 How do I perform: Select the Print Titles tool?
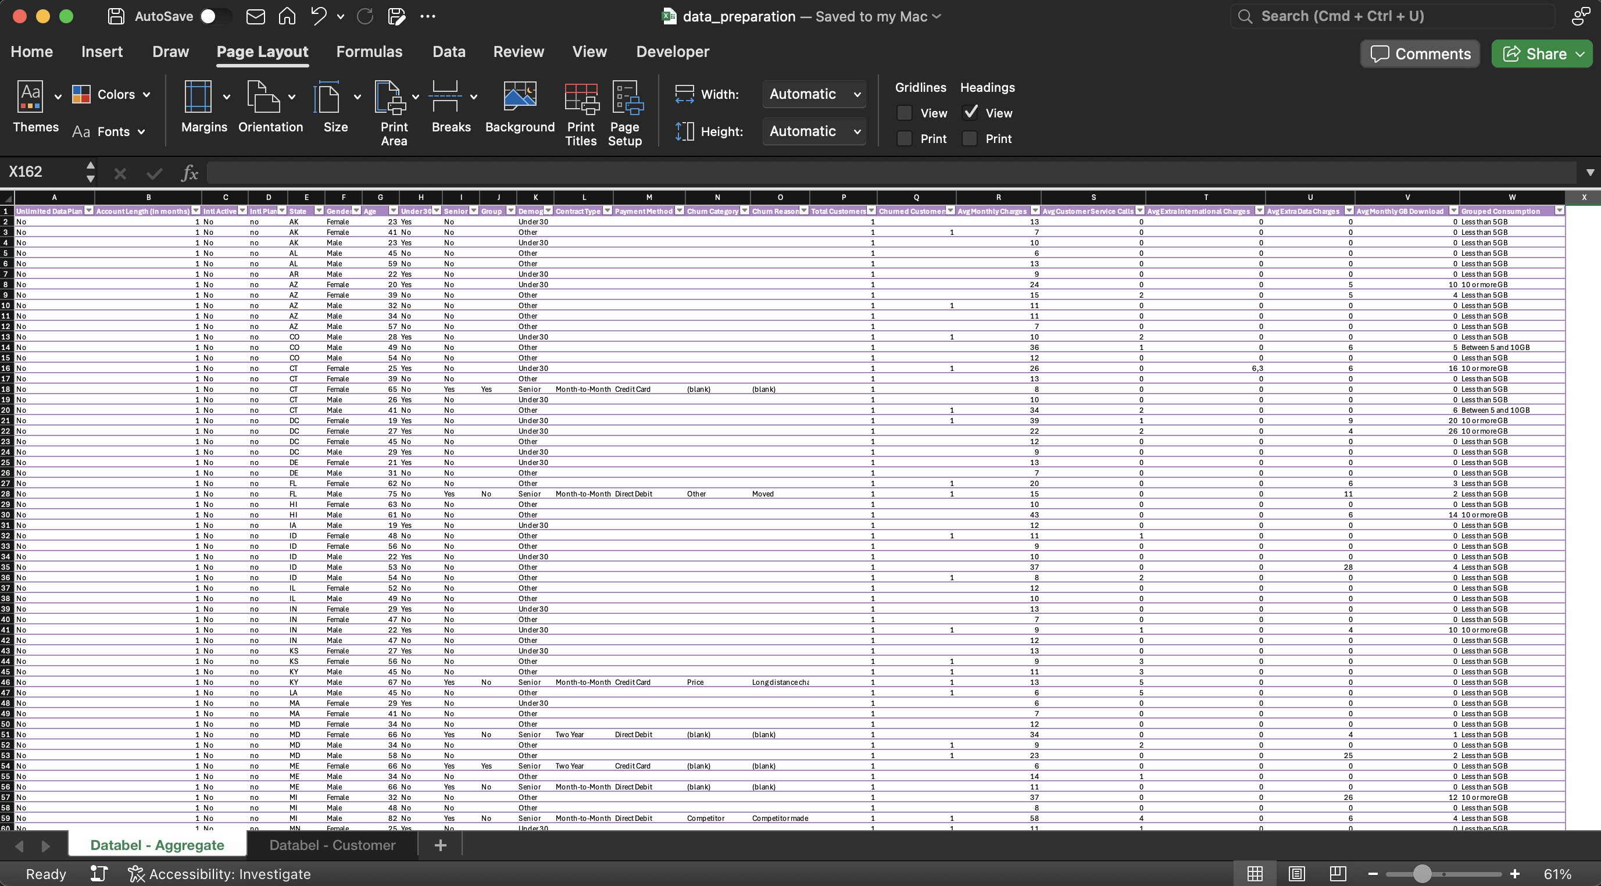pos(580,113)
